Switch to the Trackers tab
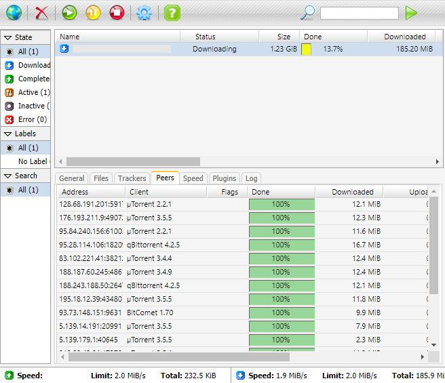 click(132, 178)
